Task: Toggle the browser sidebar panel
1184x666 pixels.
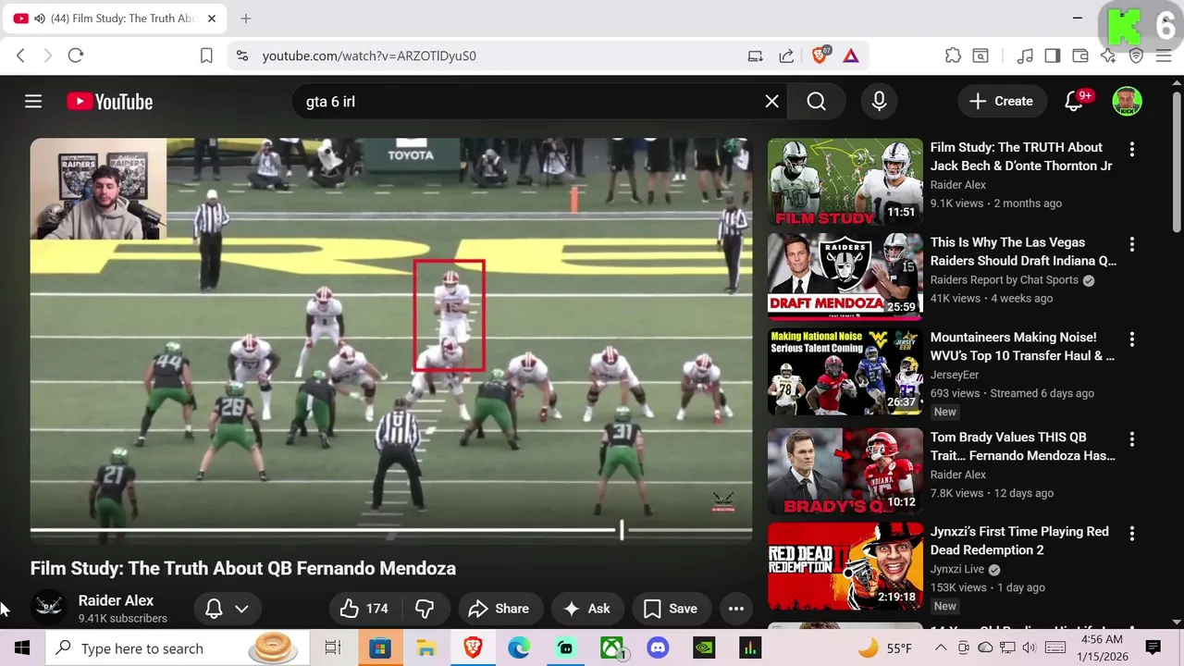Action: 1053,55
